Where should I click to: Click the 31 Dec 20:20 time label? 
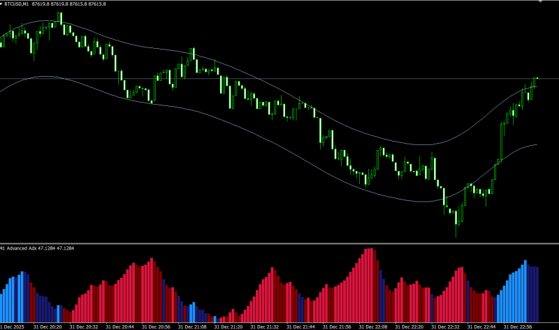pyautogui.click(x=48, y=327)
